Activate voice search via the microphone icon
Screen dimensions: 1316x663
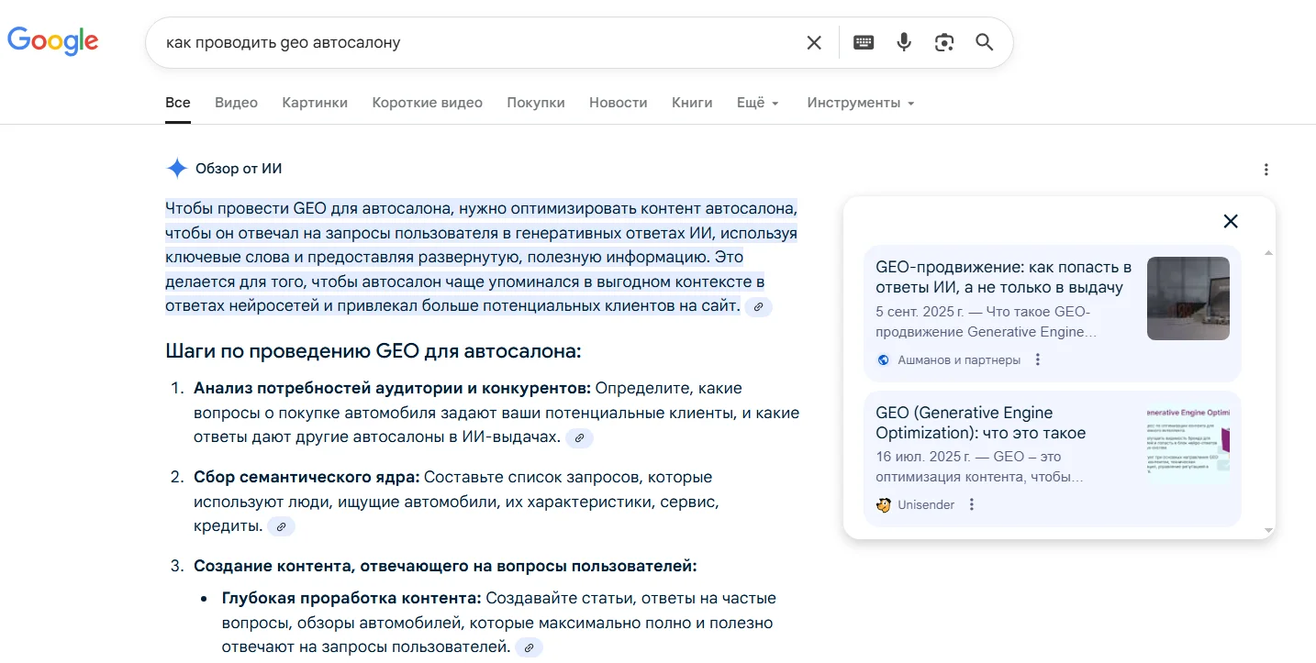click(904, 41)
